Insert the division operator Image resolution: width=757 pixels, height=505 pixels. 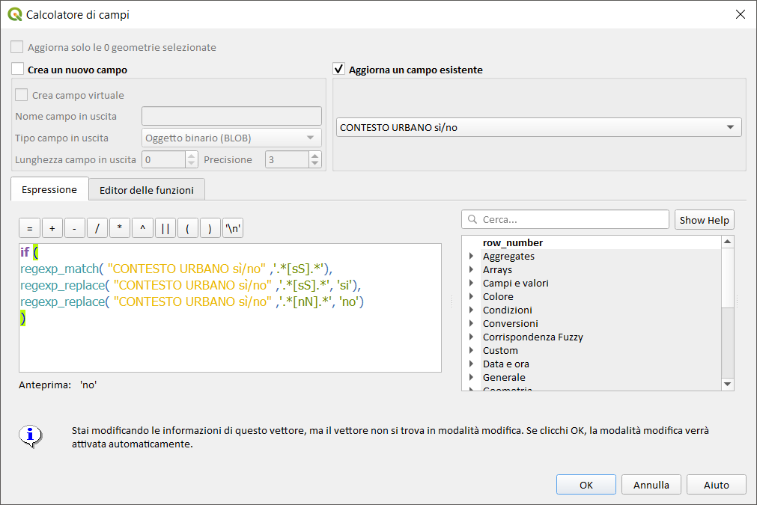coord(97,229)
